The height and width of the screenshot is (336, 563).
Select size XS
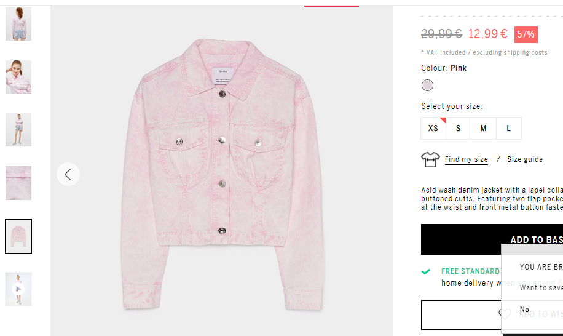click(433, 128)
